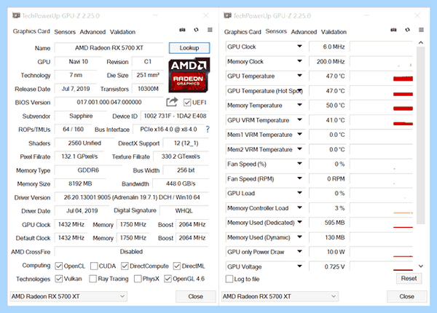437x313 pixels.
Task: Switch to Sensors tab in left window
Action: tap(65, 32)
